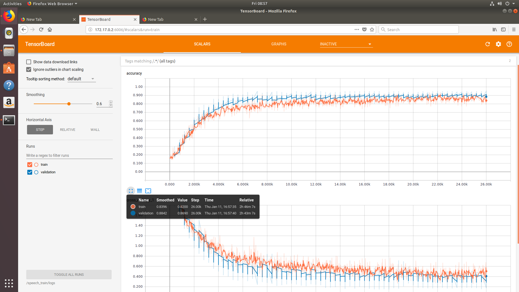This screenshot has height=292, width=519.
Task: Enable Show data download links
Action: tap(29, 62)
